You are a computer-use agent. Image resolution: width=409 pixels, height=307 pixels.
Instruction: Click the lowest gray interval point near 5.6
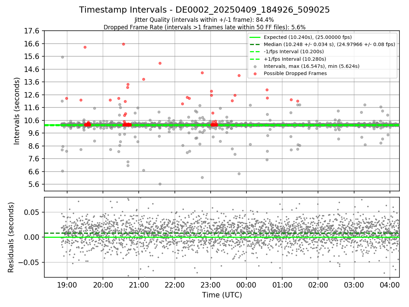point(160,184)
